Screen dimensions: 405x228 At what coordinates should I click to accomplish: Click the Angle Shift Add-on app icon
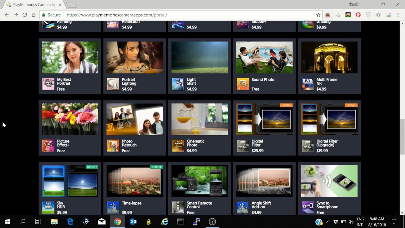[x=243, y=207]
